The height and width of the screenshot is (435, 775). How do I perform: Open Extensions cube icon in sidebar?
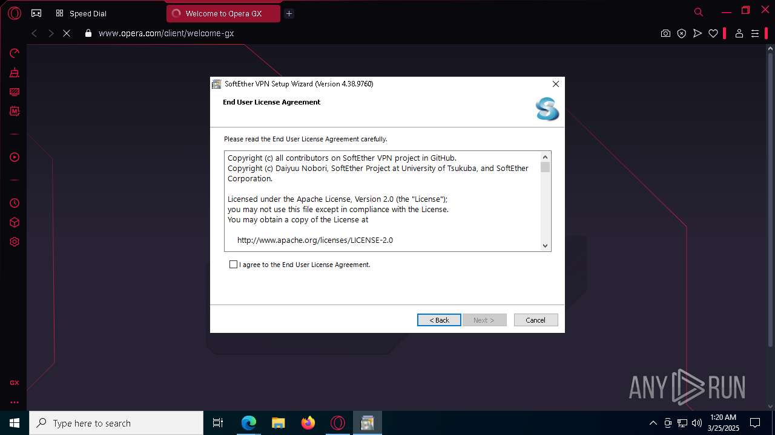coord(15,222)
